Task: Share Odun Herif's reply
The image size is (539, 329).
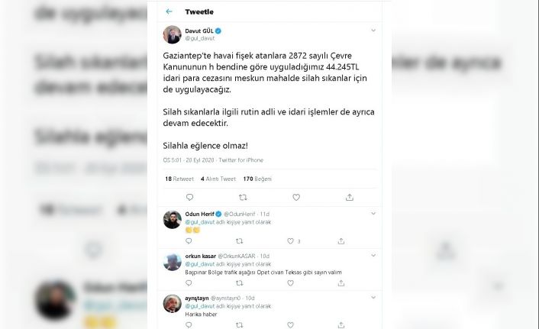Action: (341, 241)
